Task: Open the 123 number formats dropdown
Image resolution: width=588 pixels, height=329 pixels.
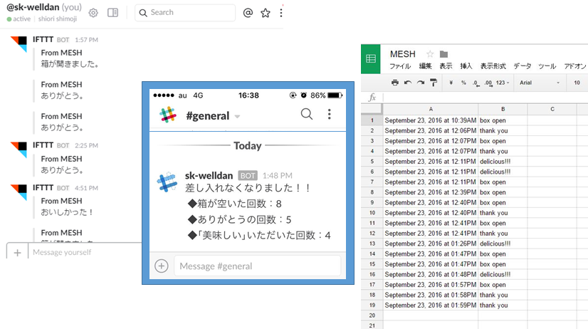Action: (503, 83)
